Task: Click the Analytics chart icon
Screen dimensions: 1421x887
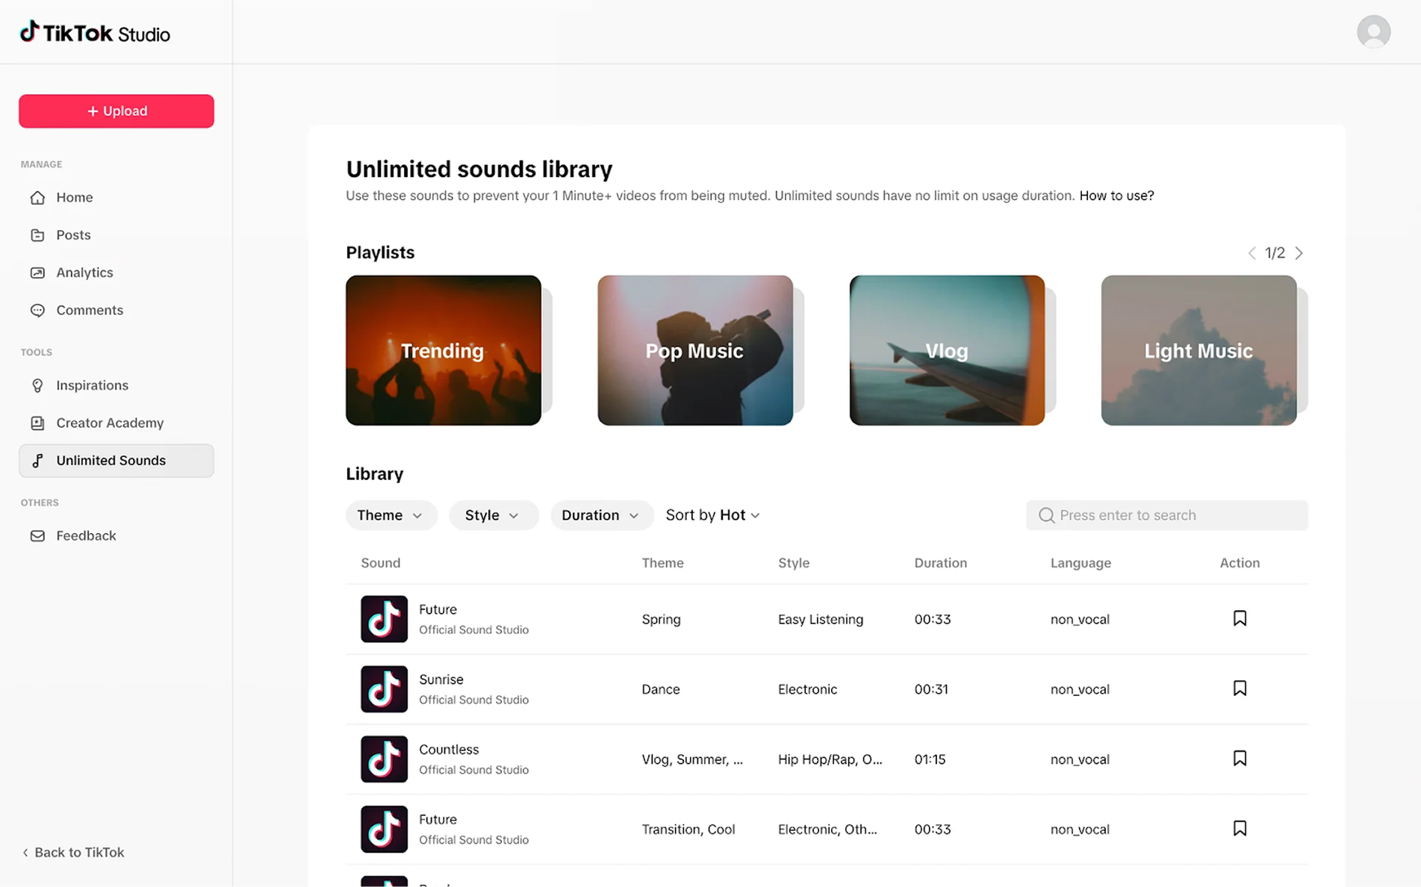Action: (x=37, y=273)
